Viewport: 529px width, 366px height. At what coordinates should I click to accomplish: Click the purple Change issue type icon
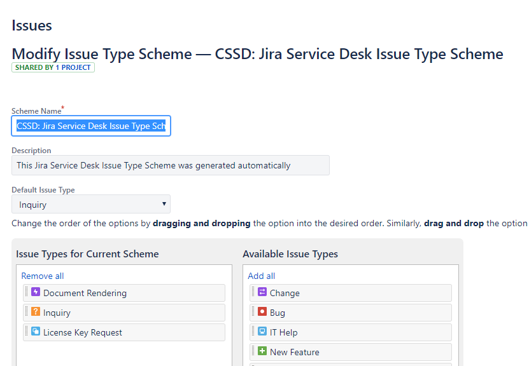pos(262,292)
